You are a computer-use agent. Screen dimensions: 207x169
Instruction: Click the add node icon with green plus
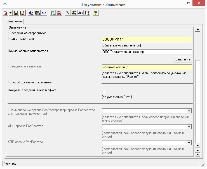[53, 13]
